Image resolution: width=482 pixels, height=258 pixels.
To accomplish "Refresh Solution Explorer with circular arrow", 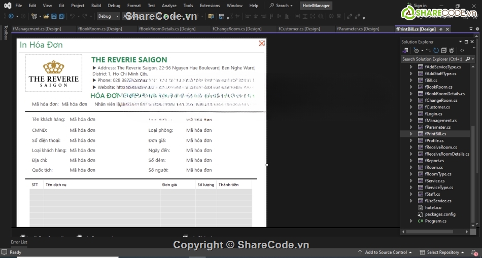I will (436, 50).
